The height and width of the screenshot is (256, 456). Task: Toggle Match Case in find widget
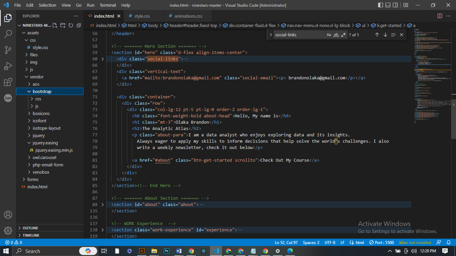click(x=329, y=35)
